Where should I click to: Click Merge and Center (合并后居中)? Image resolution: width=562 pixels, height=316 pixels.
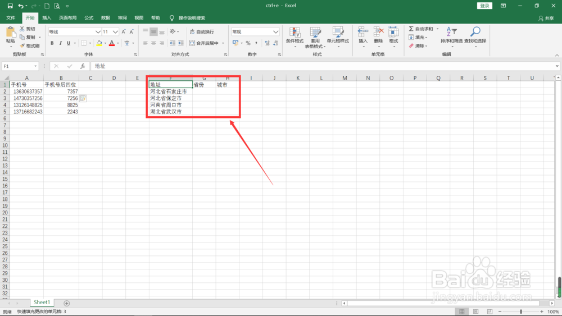click(204, 43)
